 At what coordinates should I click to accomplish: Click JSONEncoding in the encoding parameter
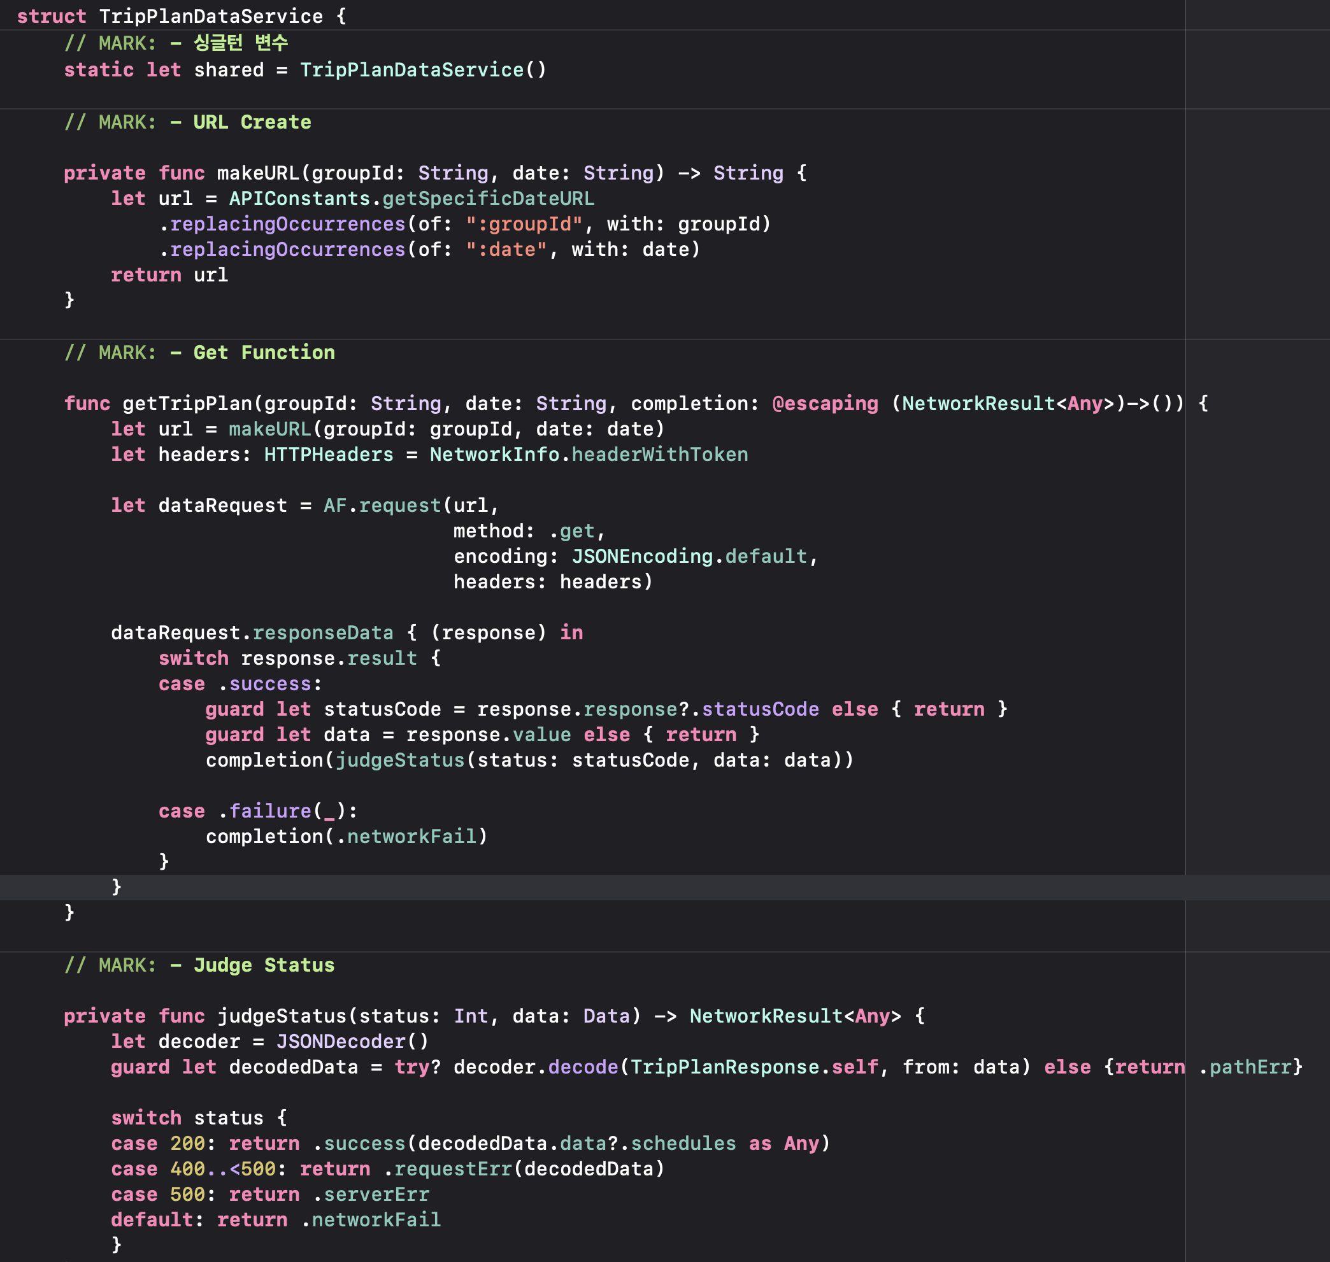click(641, 557)
